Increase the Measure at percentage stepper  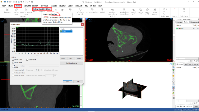(x=39, y=69)
